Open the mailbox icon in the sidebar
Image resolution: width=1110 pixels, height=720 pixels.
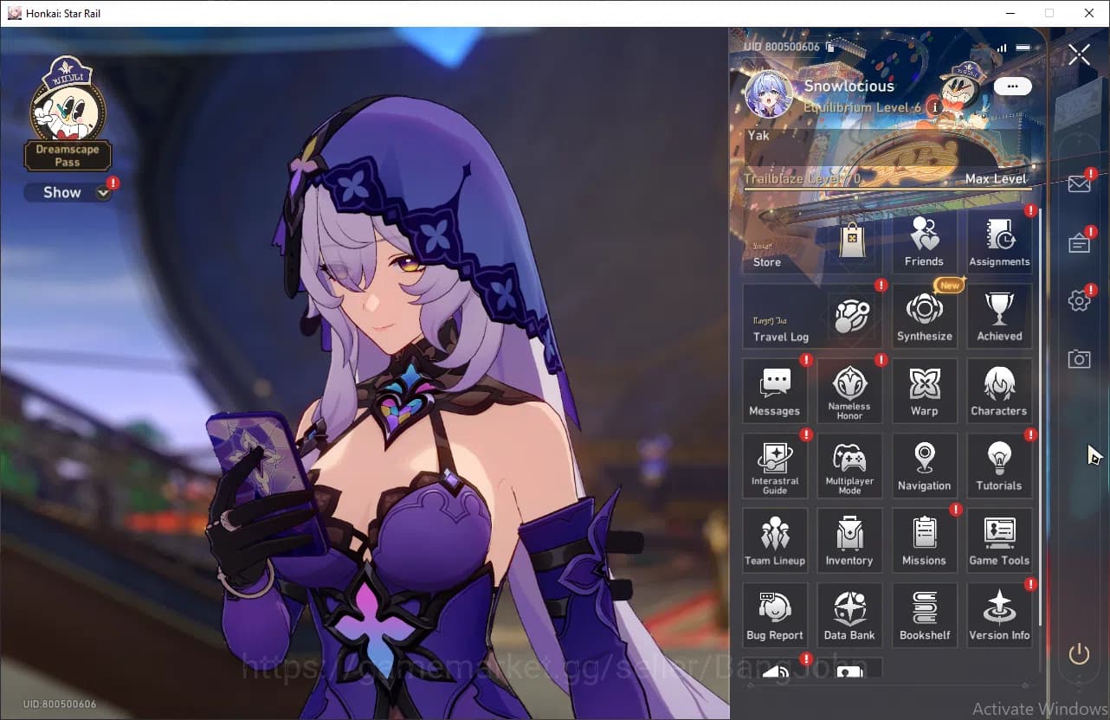tap(1079, 183)
